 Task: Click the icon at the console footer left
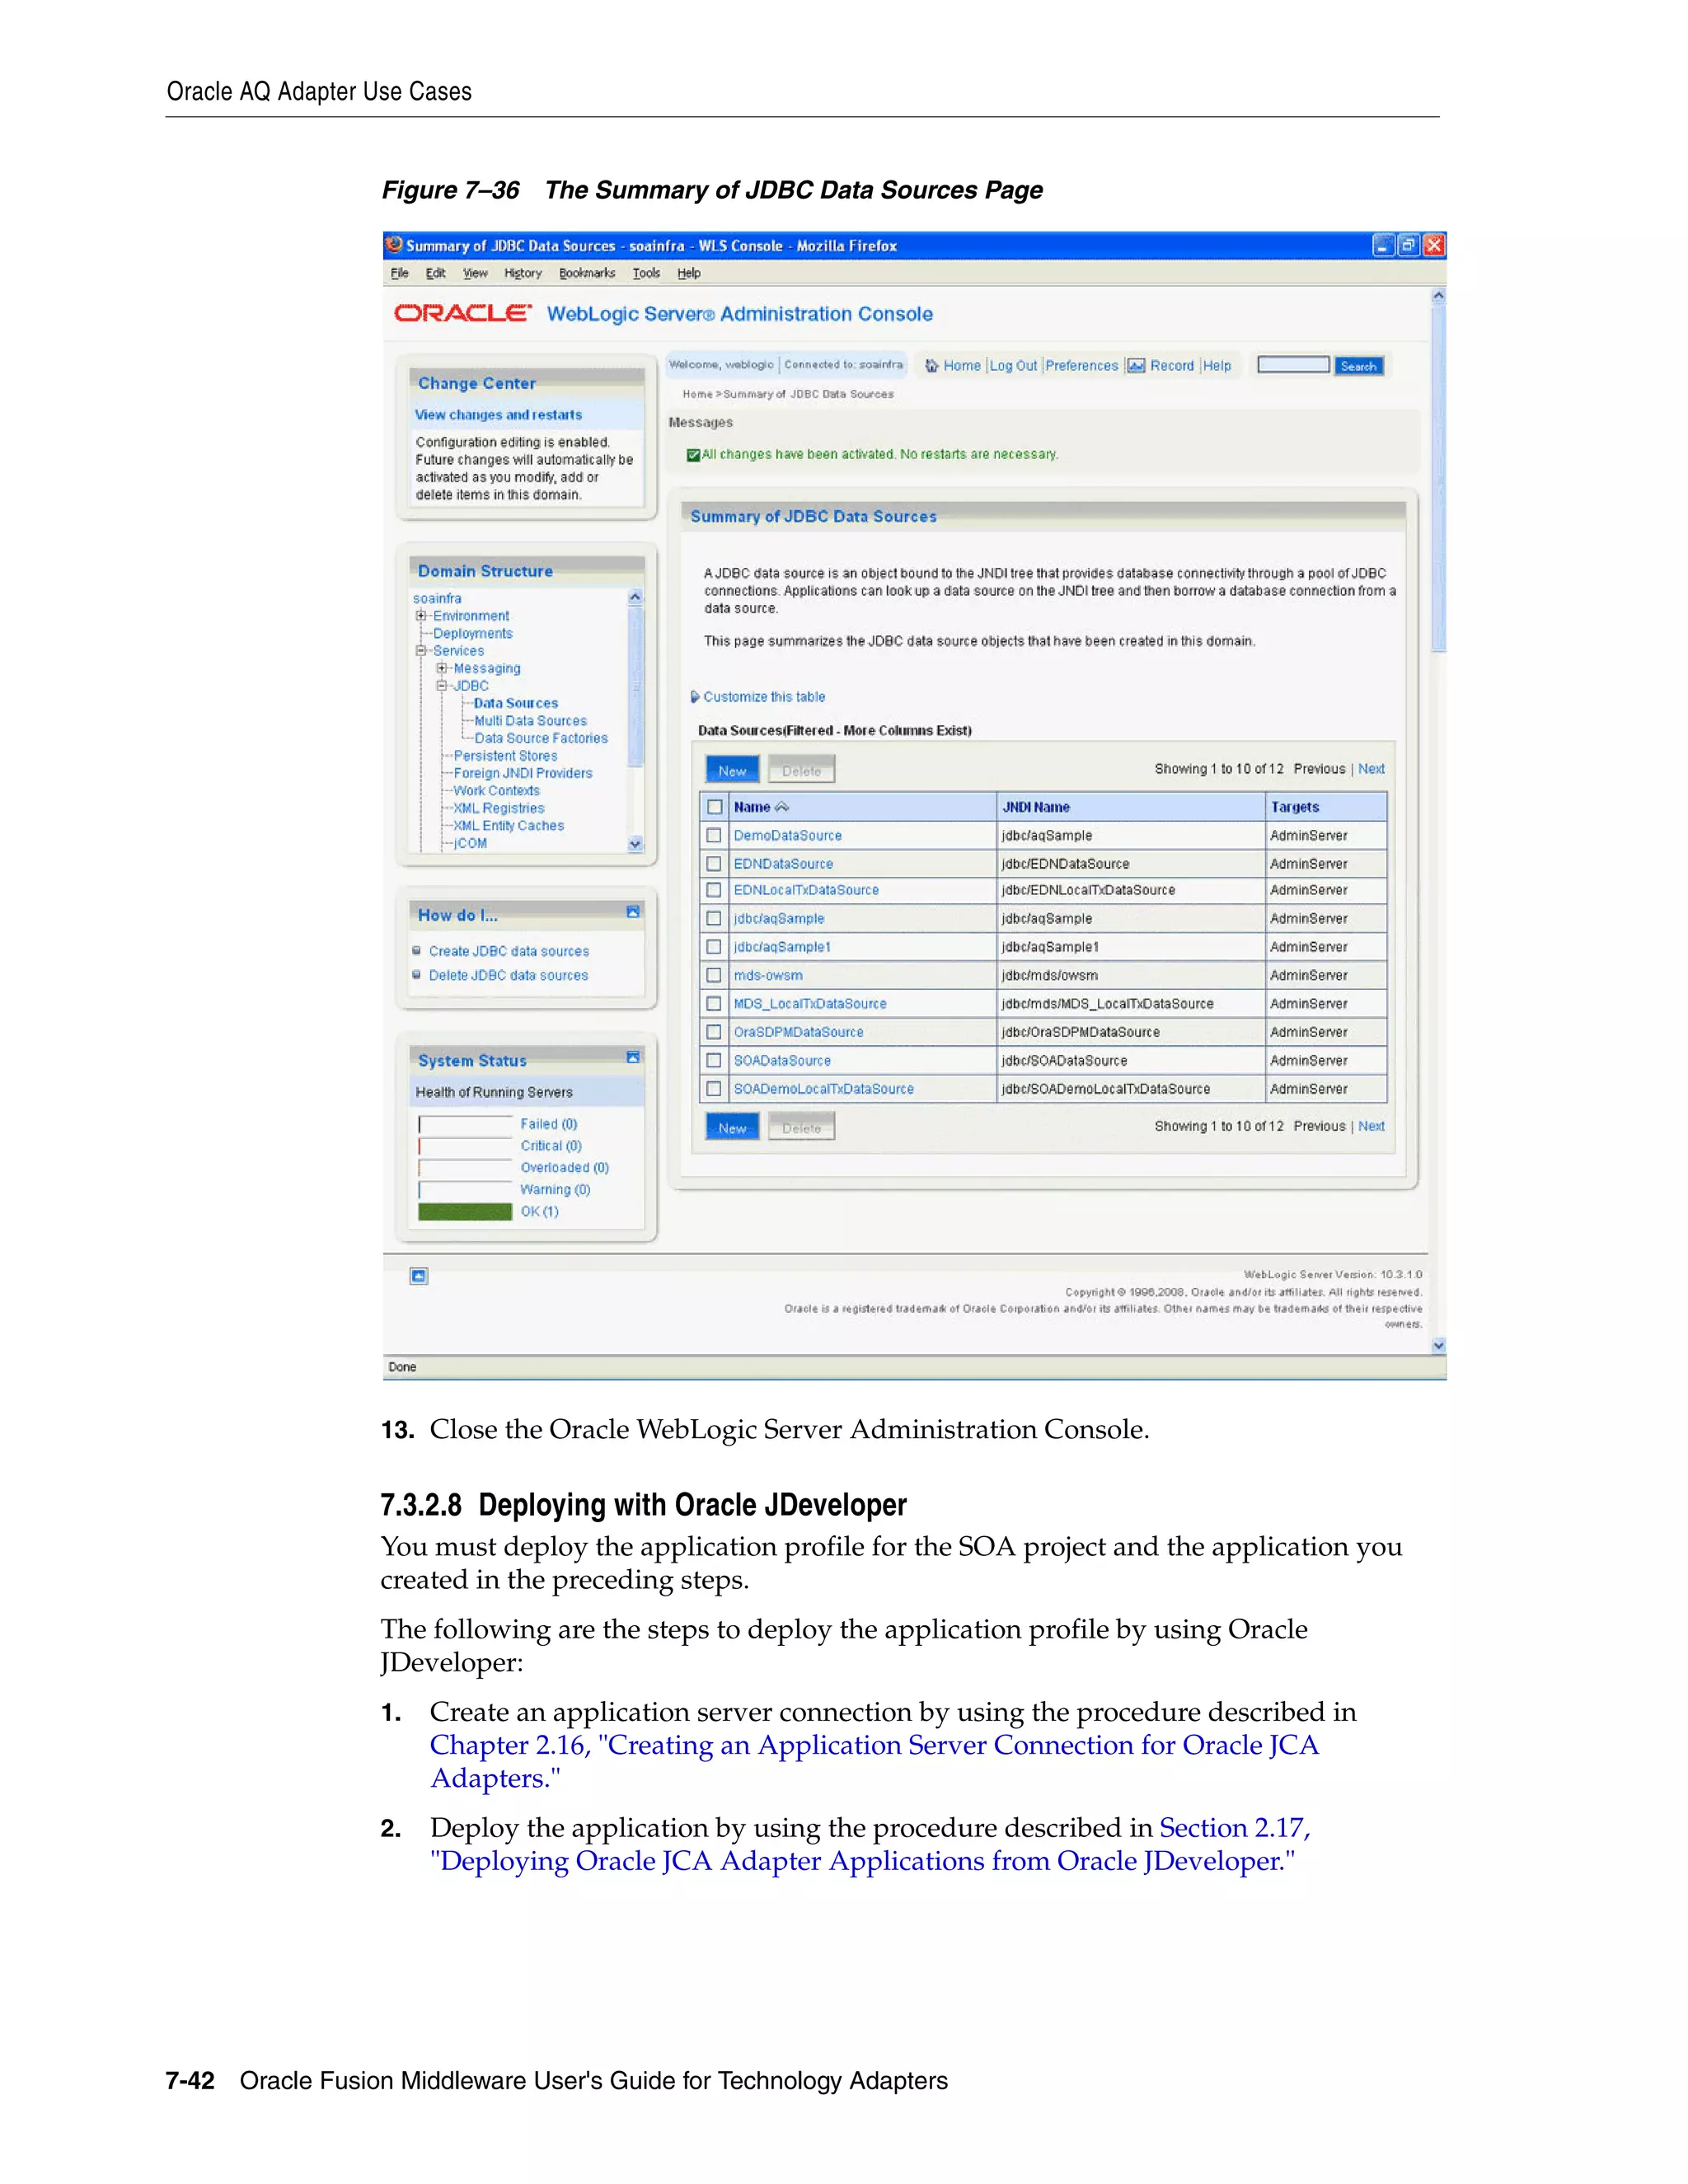419,1276
